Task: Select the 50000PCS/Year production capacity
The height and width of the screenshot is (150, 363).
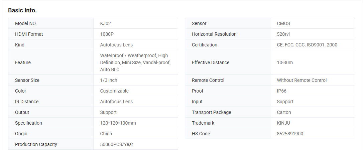Action: click(117, 144)
